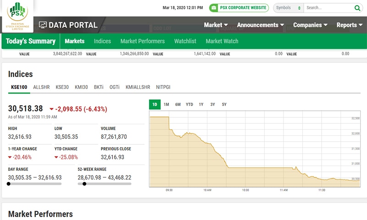Click the value 1,346,266,850.00

[x=134, y=54]
